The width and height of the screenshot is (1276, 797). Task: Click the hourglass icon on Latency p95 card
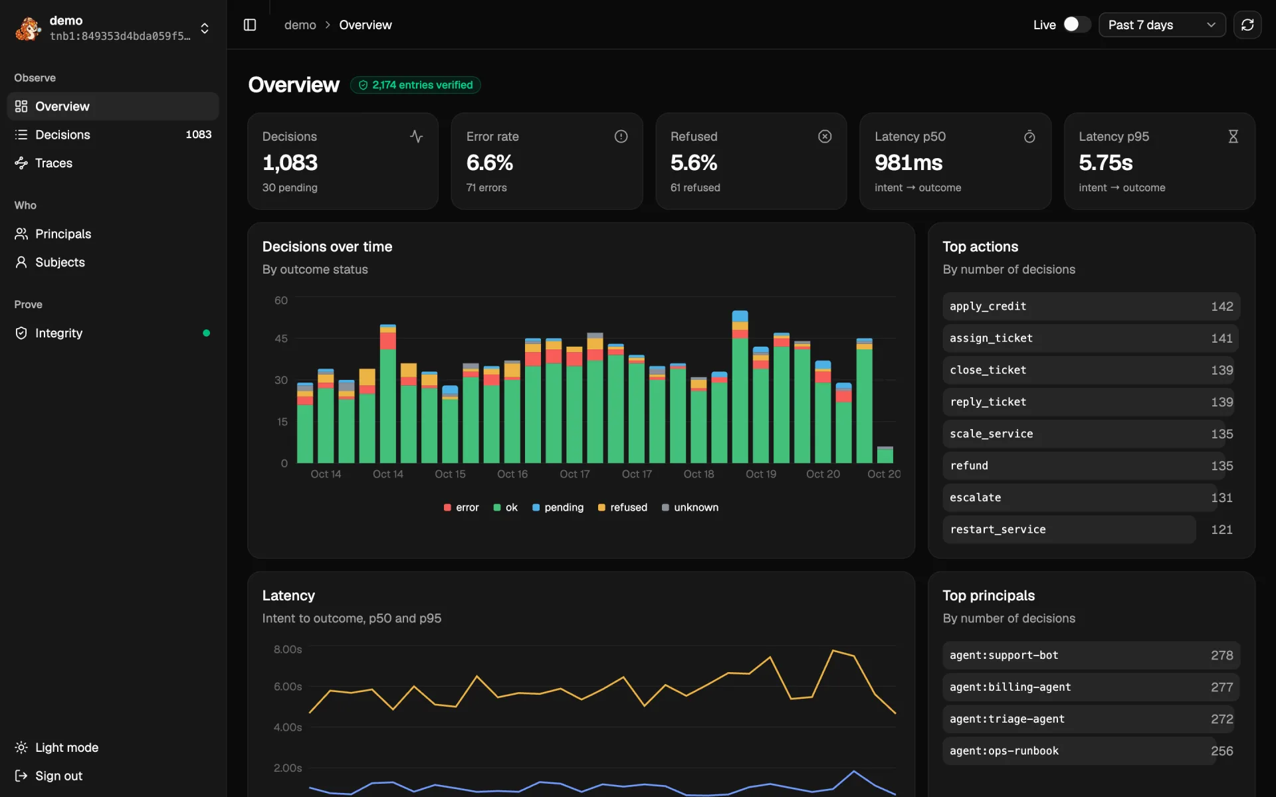[1233, 136]
